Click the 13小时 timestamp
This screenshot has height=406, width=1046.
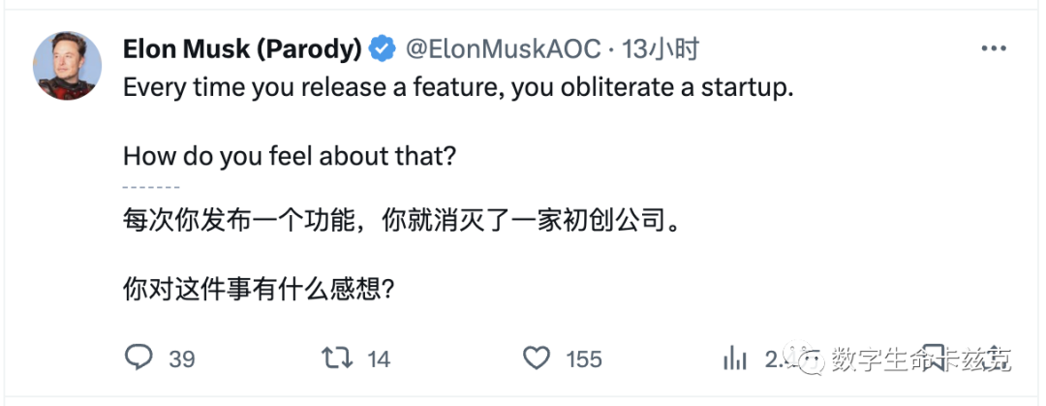click(661, 49)
